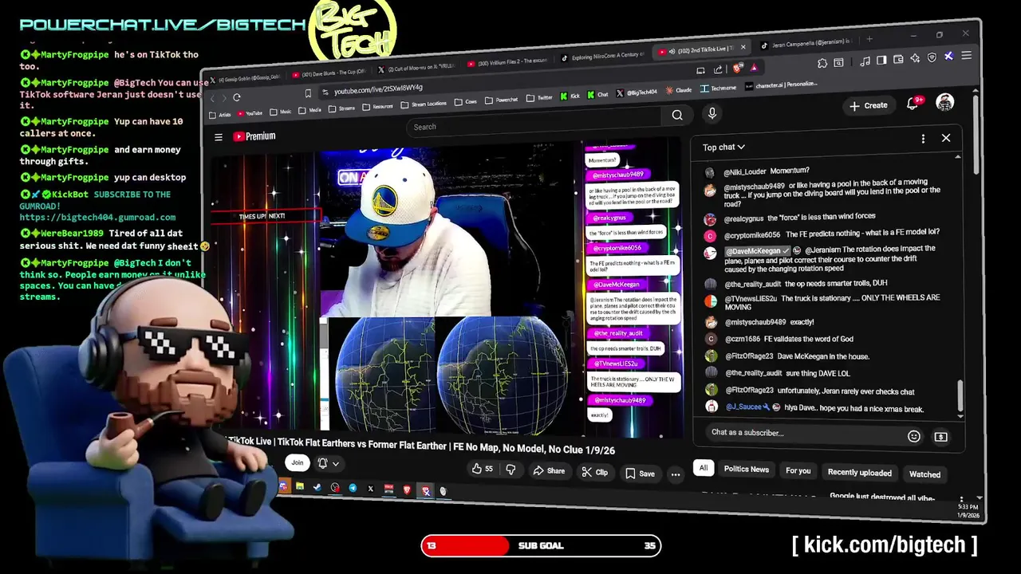Open live chat three-dot options menu
The image size is (1021, 574).
pyautogui.click(x=923, y=139)
